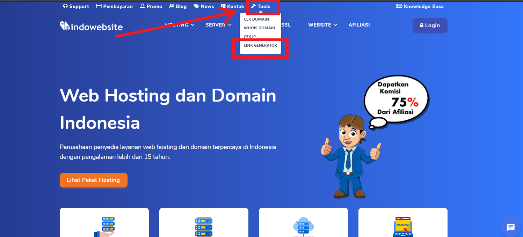Click the News tag icon
523x237 pixels.
tap(196, 6)
